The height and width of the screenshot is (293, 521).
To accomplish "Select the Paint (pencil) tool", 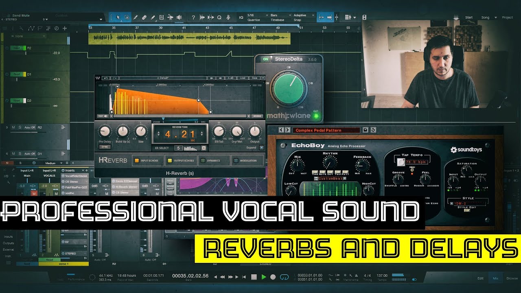I will [x=153, y=17].
